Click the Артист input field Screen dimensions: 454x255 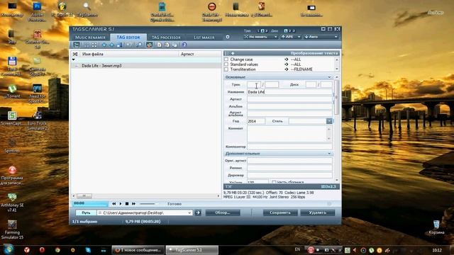click(289, 99)
